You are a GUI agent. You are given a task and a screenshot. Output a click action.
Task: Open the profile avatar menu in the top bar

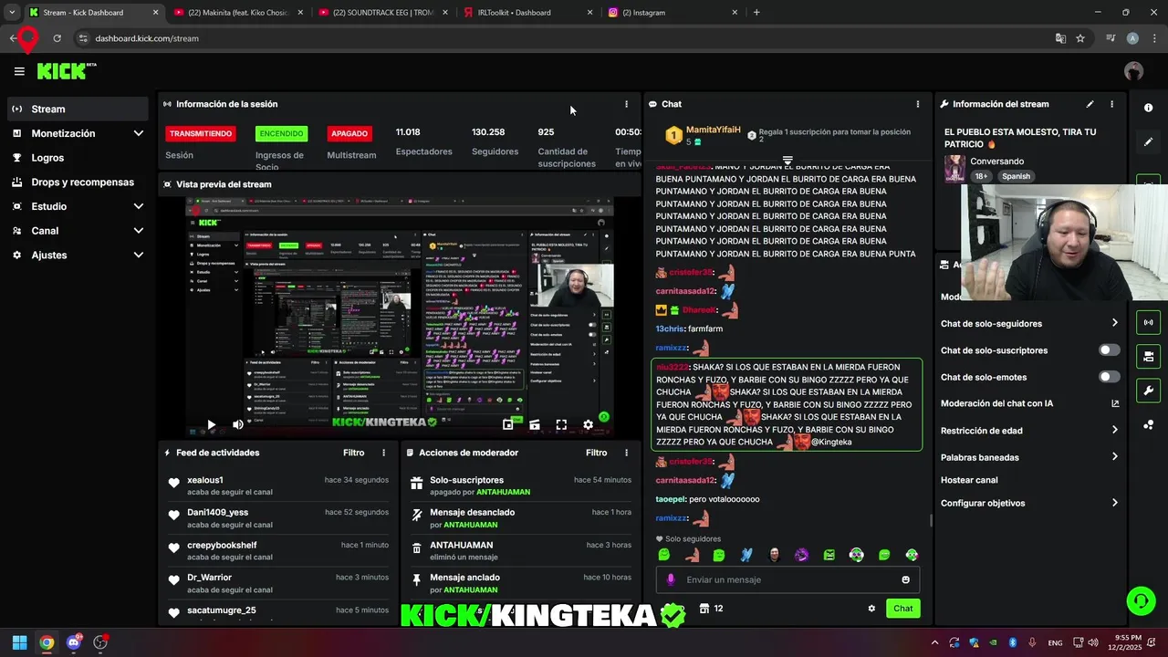tap(1133, 71)
